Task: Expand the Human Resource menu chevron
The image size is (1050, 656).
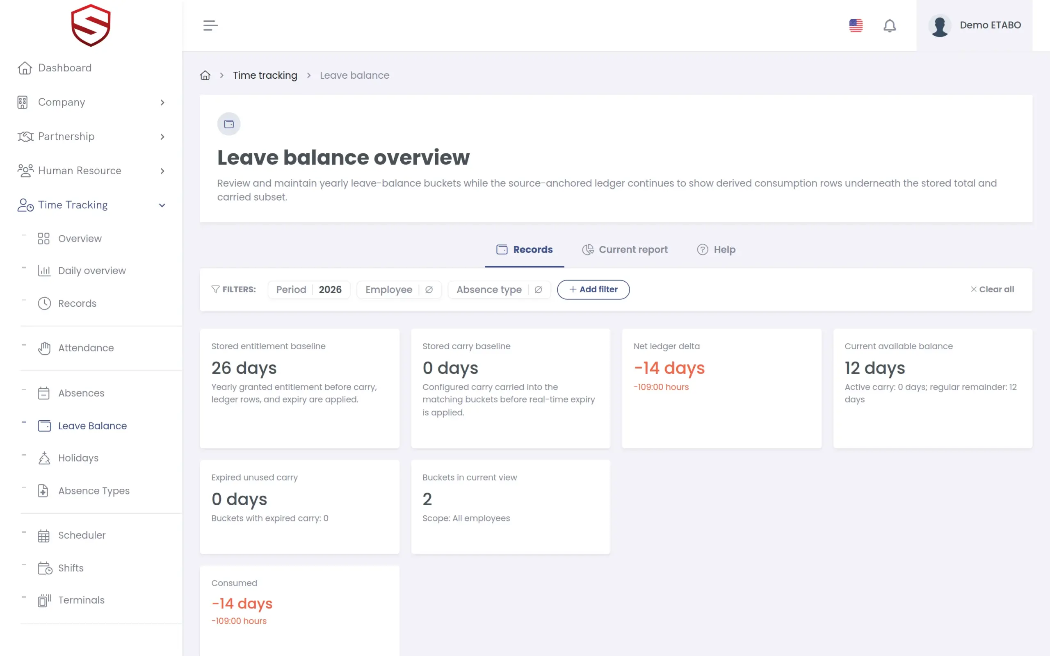Action: pyautogui.click(x=162, y=171)
